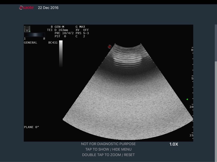Click the PLANE 0° label
This screenshot has width=217, height=162.
click(x=31, y=127)
